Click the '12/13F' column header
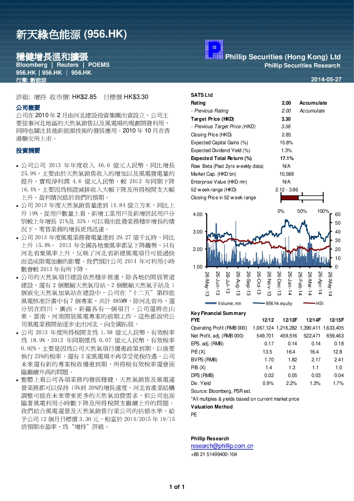 [290, 320]
